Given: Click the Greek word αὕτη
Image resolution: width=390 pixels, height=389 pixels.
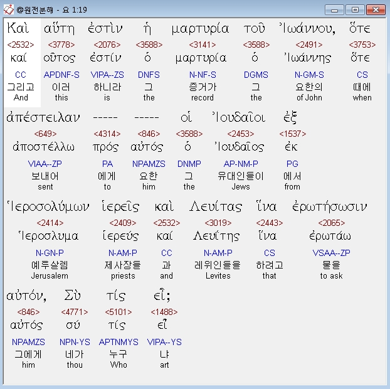Looking at the screenshot, I should 59,29.
